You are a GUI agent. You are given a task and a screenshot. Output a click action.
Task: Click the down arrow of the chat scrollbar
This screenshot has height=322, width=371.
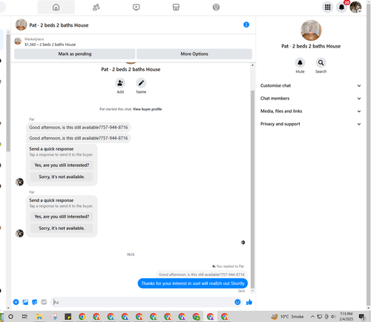pyautogui.click(x=252, y=291)
